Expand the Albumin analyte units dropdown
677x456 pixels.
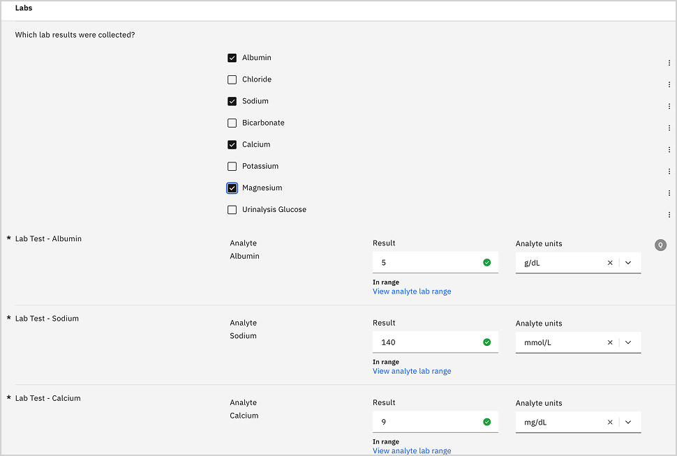coord(628,263)
